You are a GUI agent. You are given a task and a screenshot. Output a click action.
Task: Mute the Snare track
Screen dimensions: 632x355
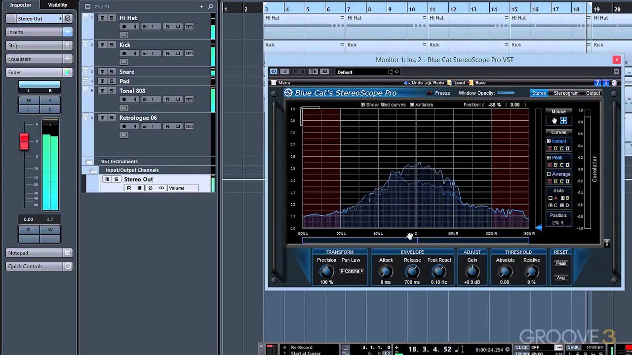102,71
